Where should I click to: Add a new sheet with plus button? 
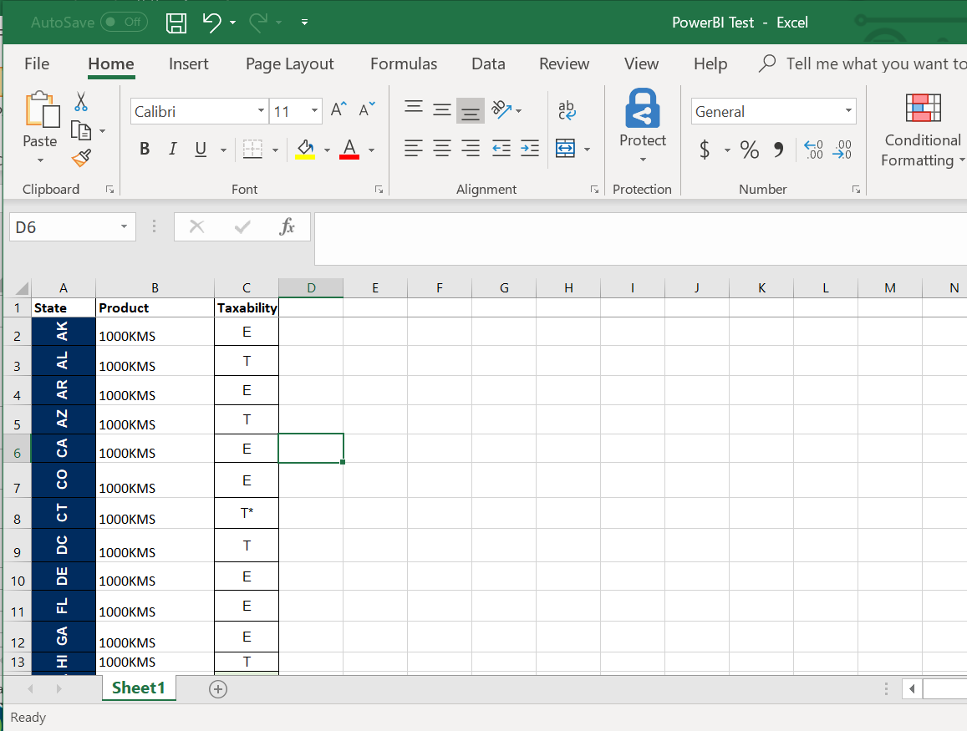click(218, 688)
